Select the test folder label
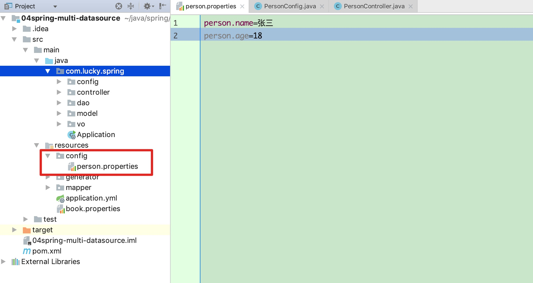This screenshot has height=283, width=533. (50, 219)
